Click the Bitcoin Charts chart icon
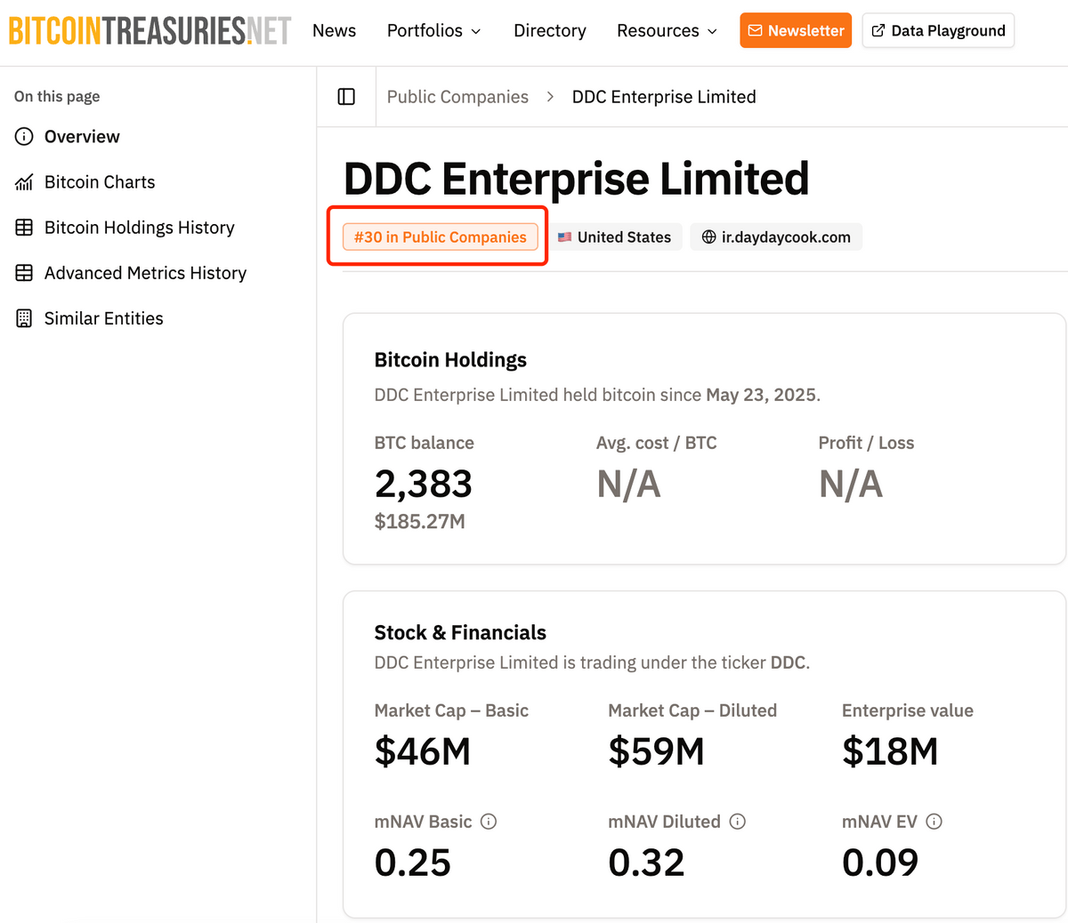The width and height of the screenshot is (1068, 923). 24,182
